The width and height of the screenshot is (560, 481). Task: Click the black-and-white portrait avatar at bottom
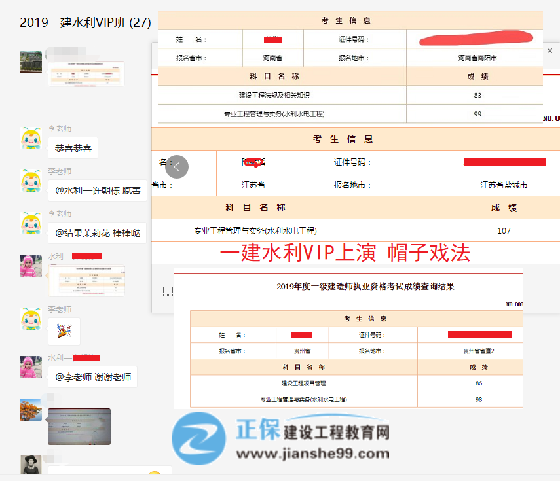click(31, 465)
